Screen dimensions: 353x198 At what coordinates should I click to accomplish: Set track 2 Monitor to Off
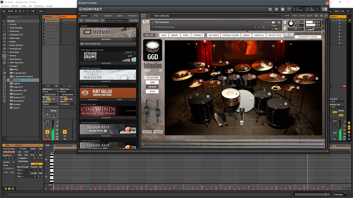pyautogui.click(x=71, y=99)
